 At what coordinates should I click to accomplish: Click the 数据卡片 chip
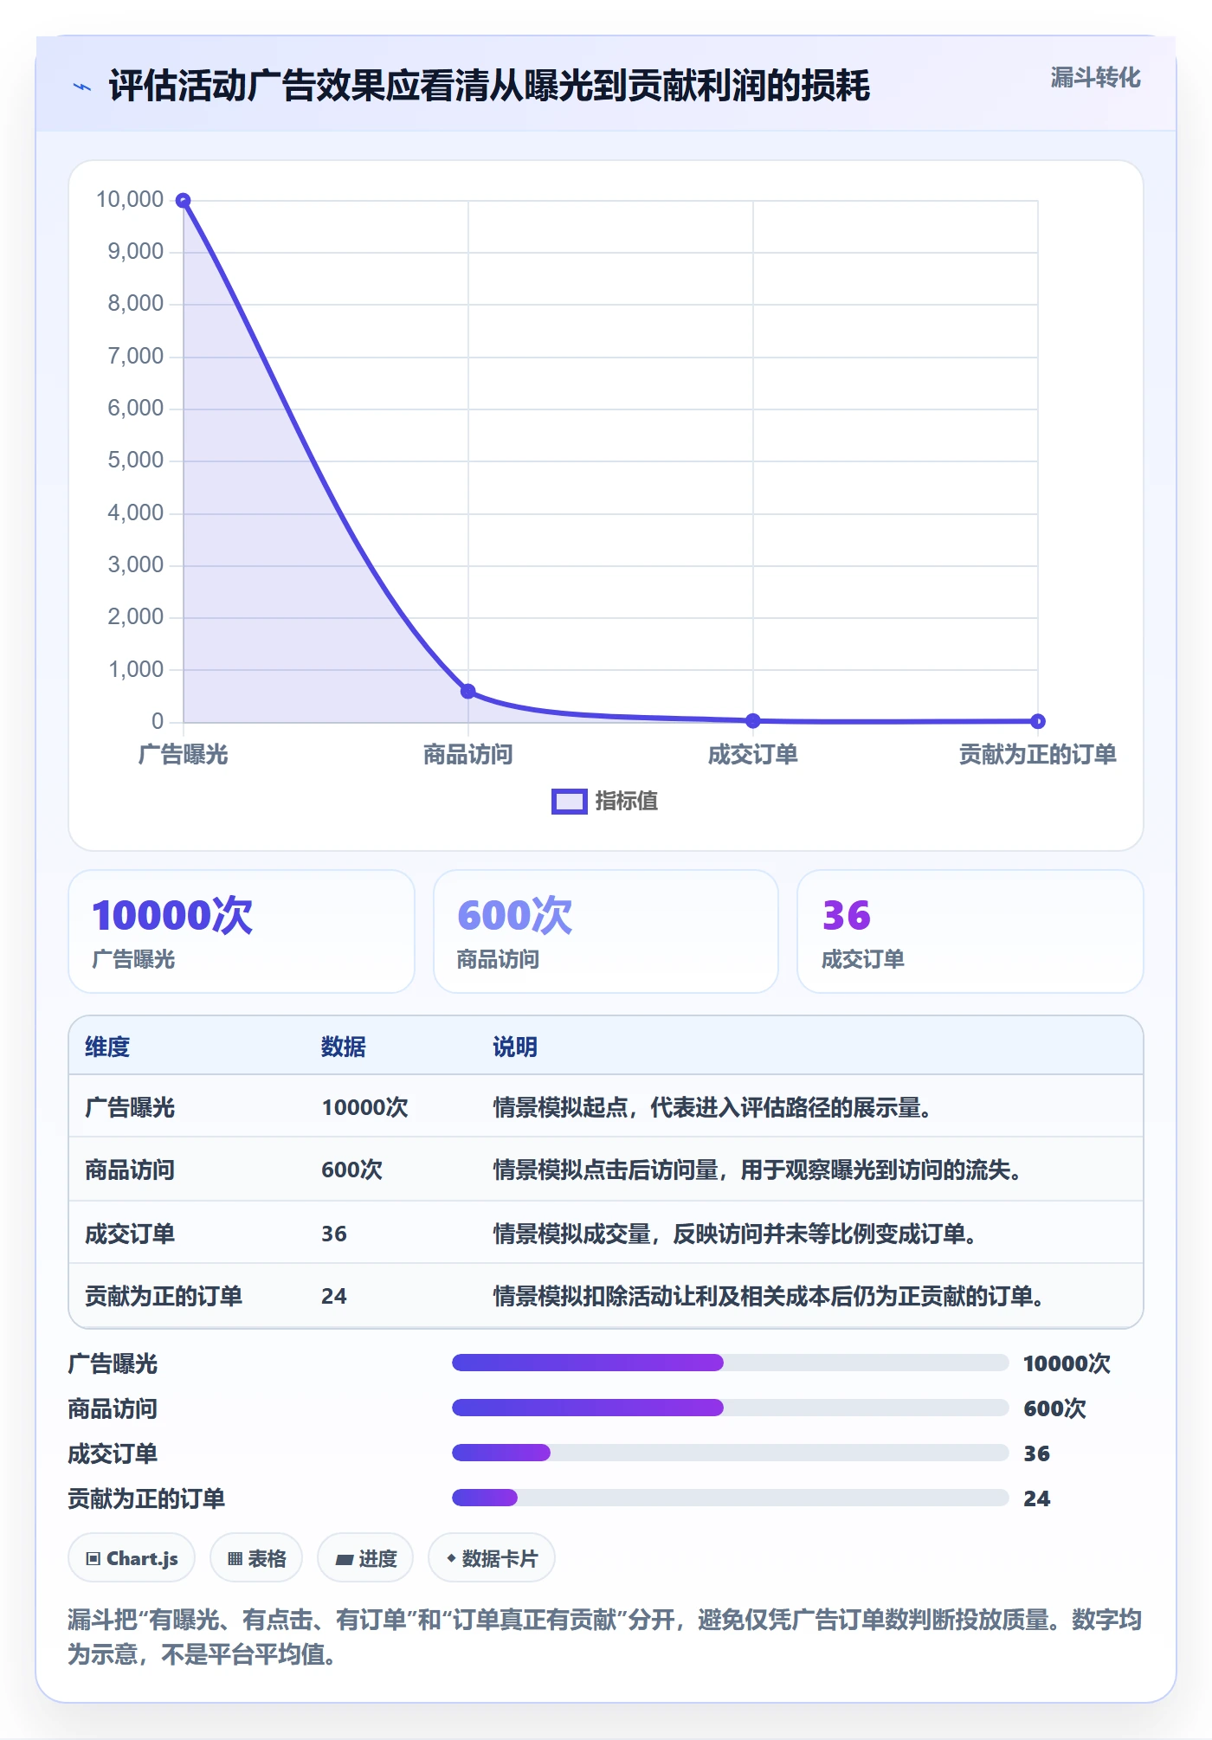492,1558
